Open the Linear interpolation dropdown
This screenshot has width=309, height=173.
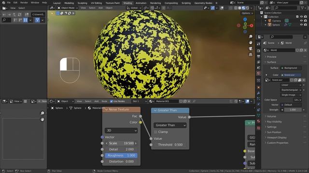click(x=291, y=85)
